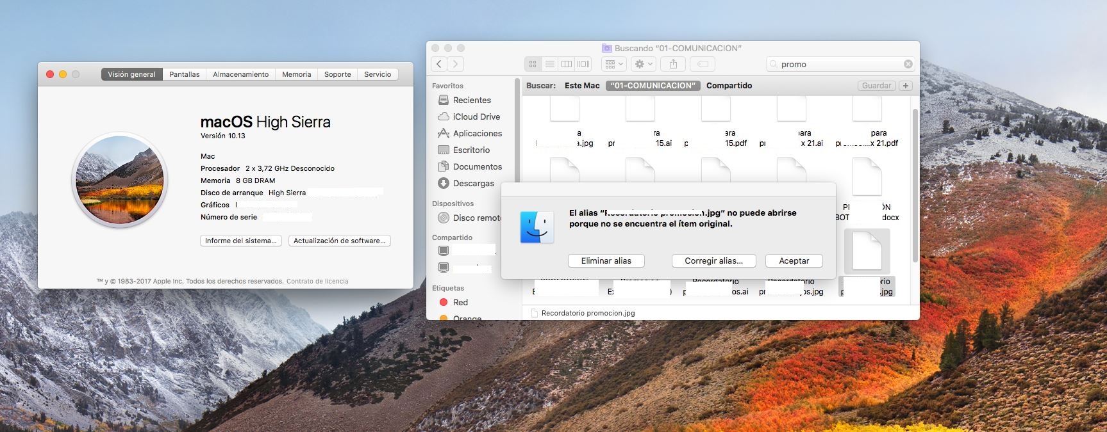Close the About This Mac window
Viewport: 1107px width, 432px height.
50,74
